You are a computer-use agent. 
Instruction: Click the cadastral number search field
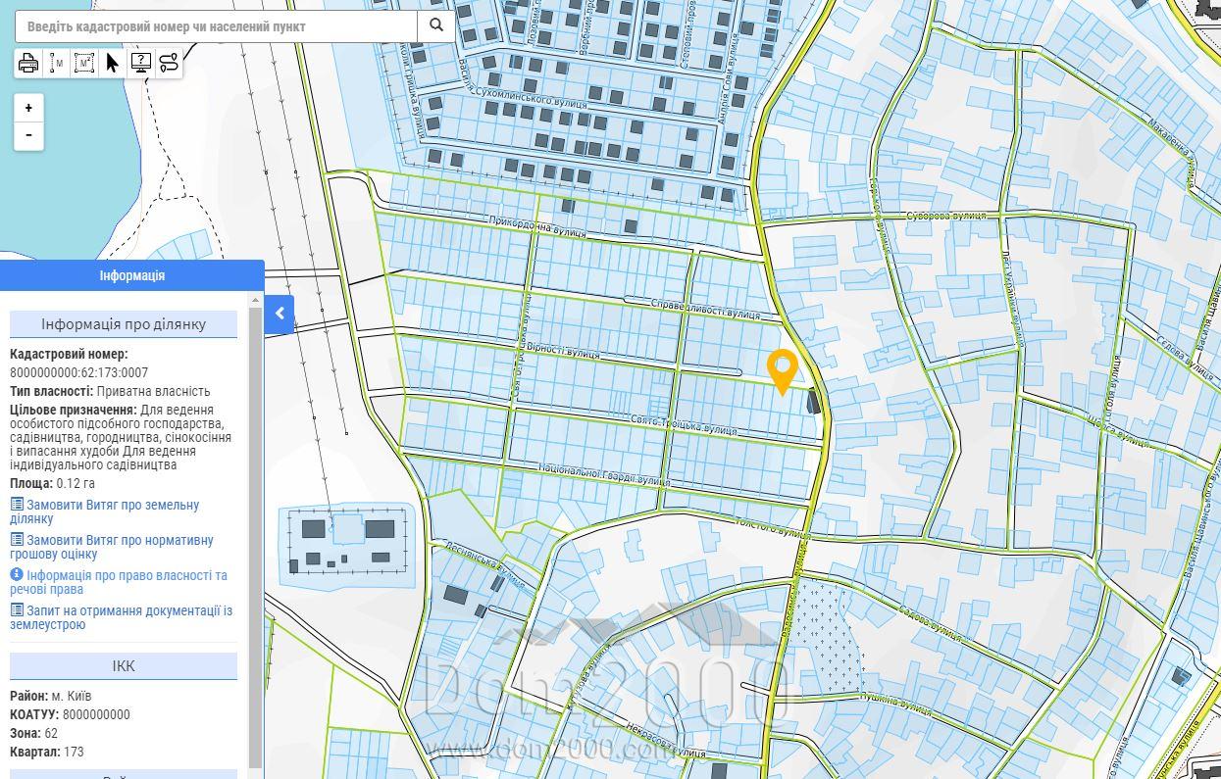click(x=217, y=26)
